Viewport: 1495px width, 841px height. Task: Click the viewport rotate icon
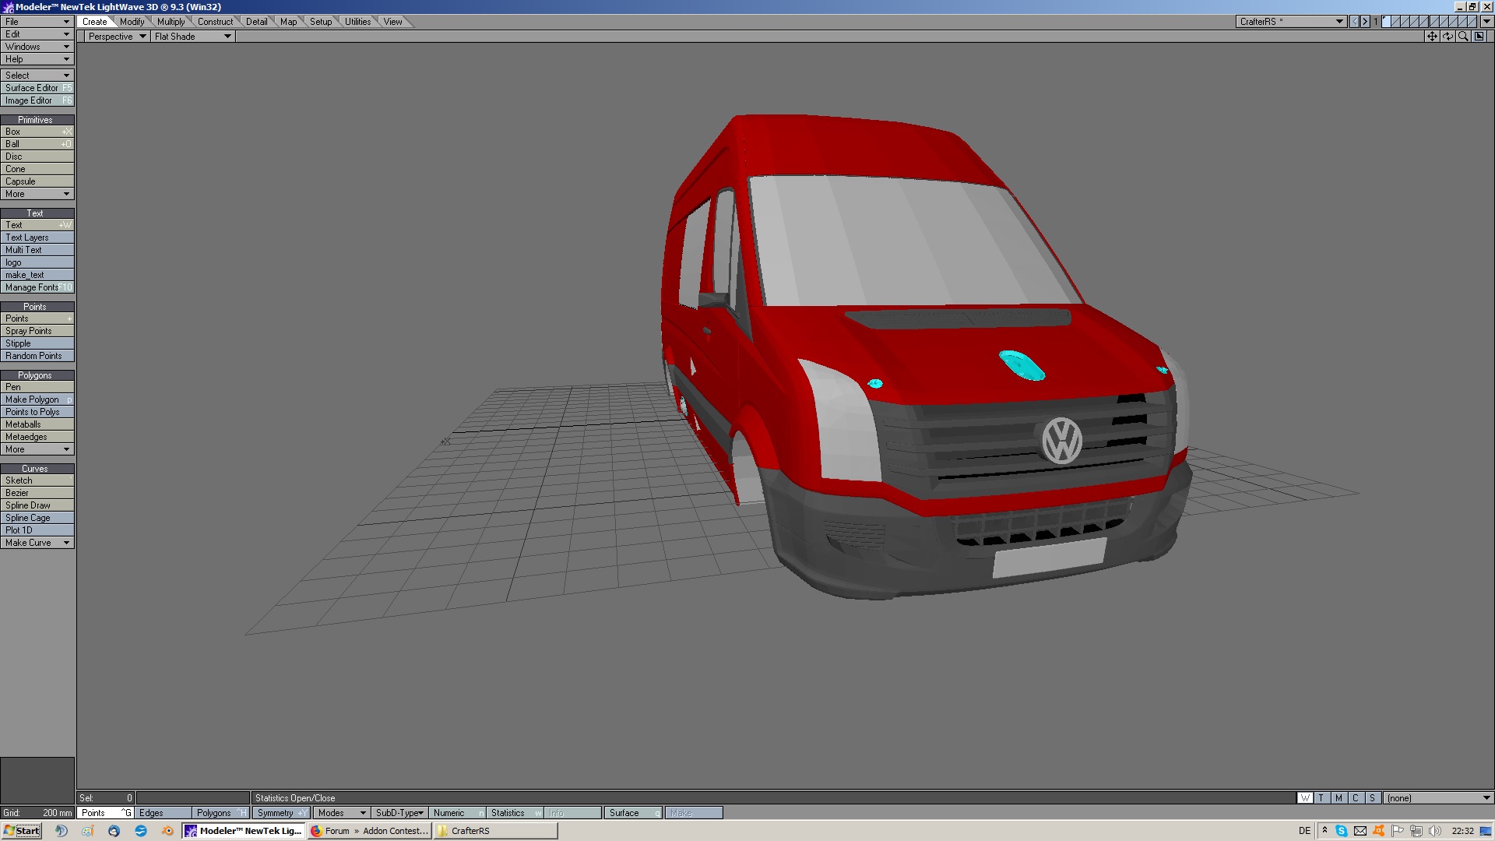(x=1448, y=37)
